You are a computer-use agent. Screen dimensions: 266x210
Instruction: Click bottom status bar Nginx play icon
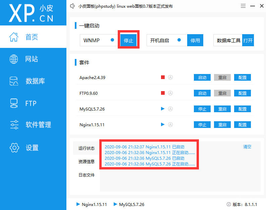pyautogui.click(x=78, y=204)
